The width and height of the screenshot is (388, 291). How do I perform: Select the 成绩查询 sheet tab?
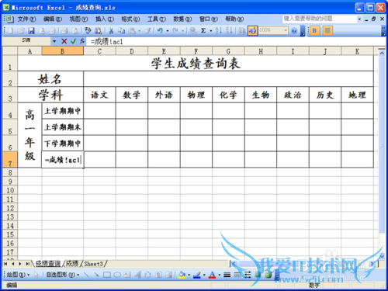click(x=48, y=264)
